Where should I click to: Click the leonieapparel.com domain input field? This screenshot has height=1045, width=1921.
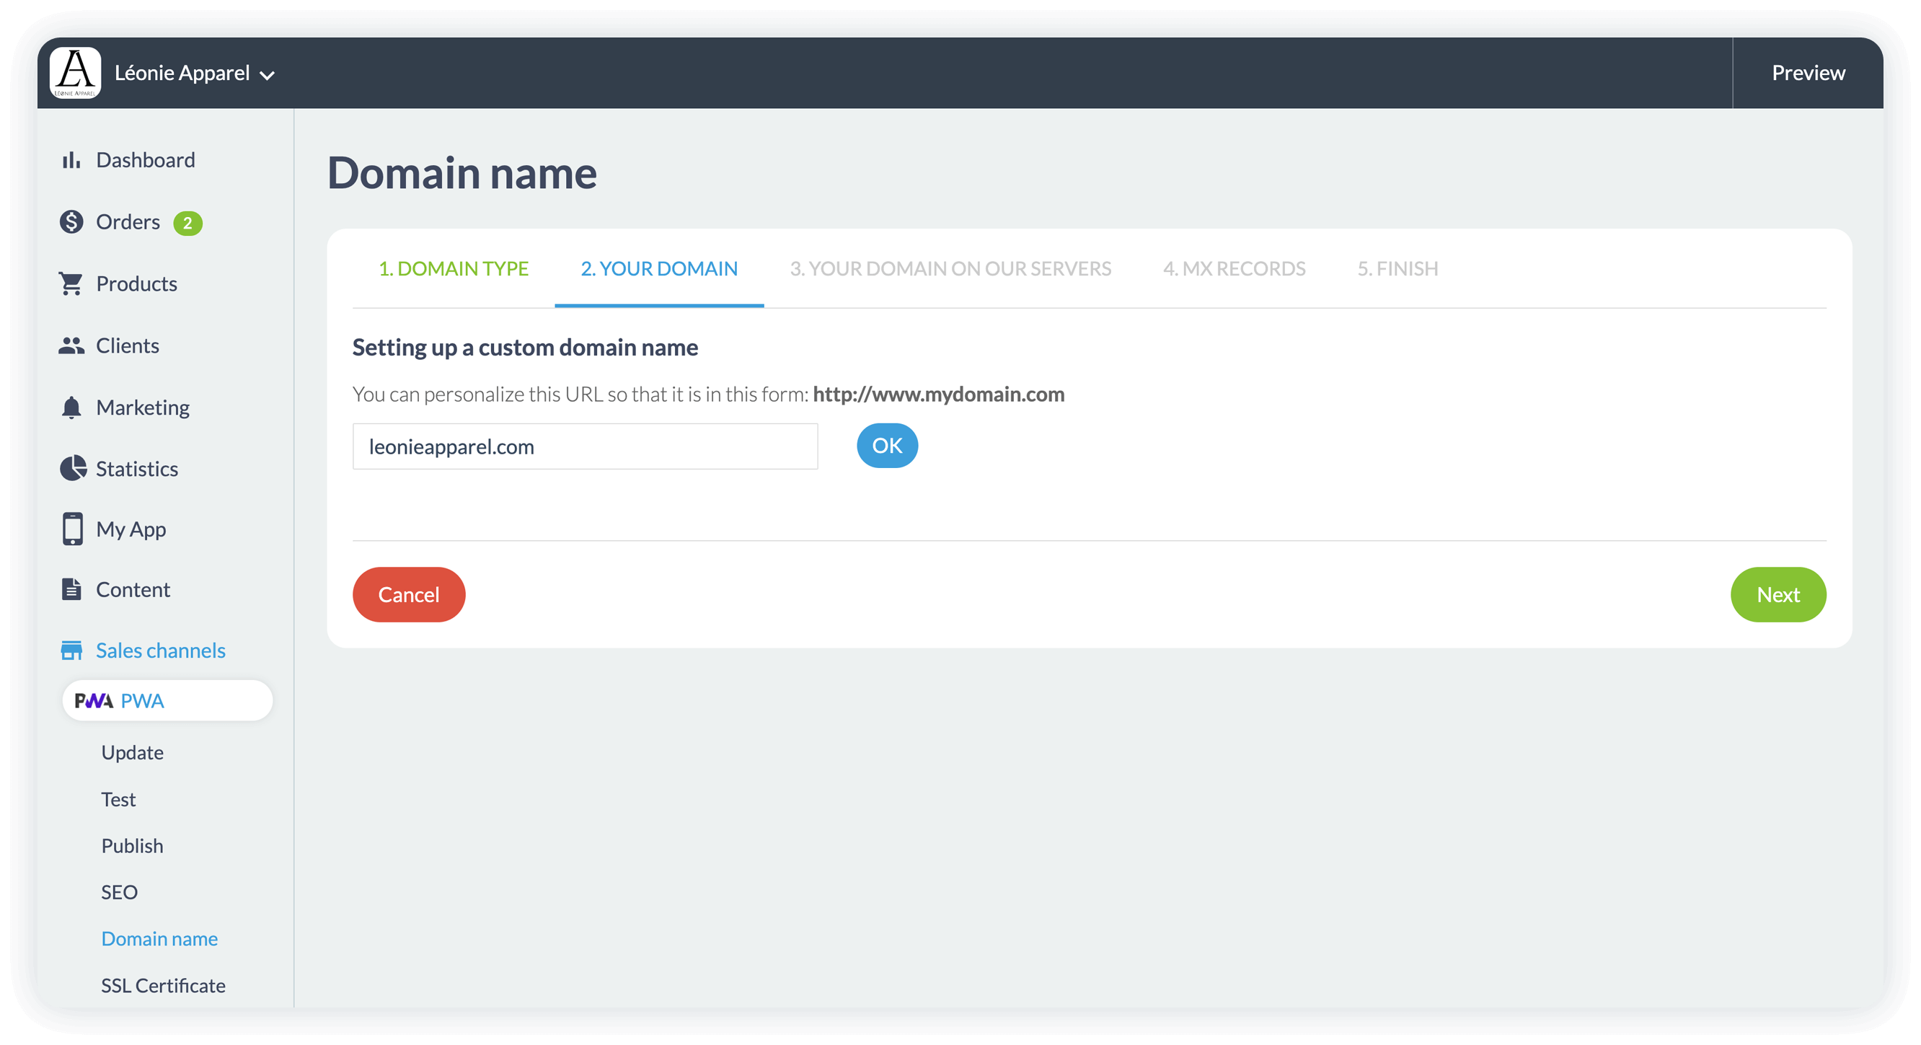click(x=585, y=446)
